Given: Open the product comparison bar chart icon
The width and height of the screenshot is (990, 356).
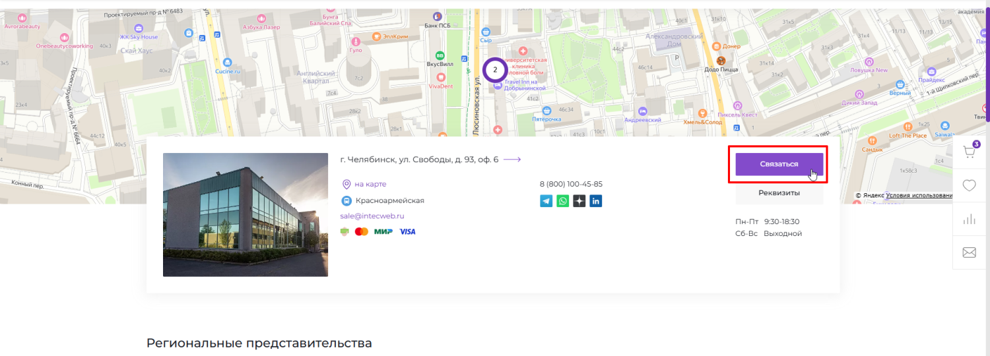Looking at the screenshot, I should tap(969, 220).
